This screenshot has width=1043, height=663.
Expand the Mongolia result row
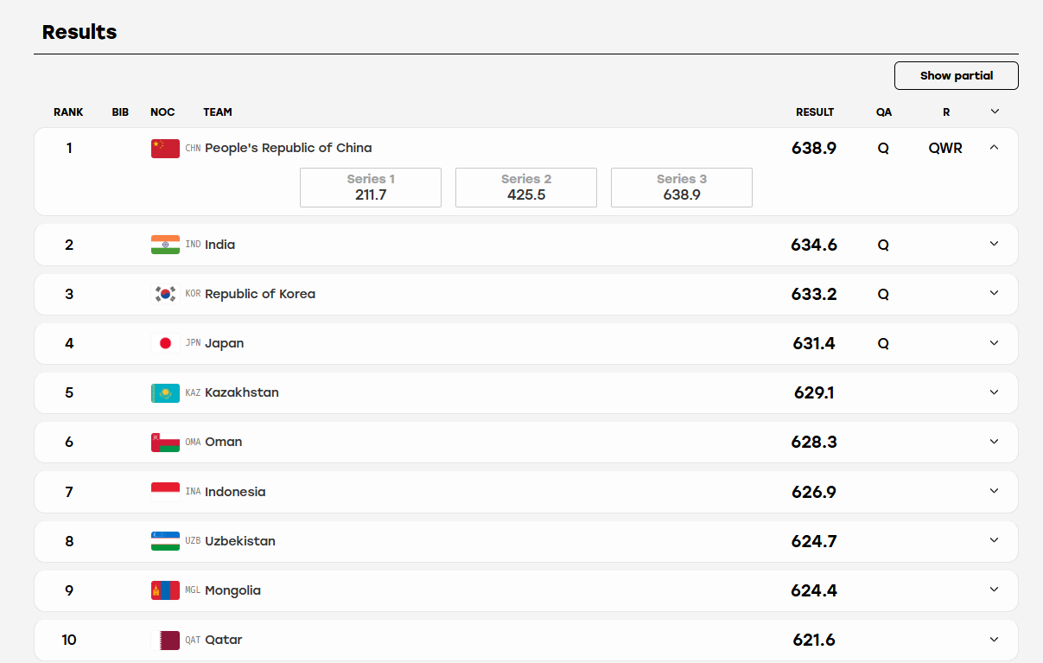pyautogui.click(x=994, y=590)
